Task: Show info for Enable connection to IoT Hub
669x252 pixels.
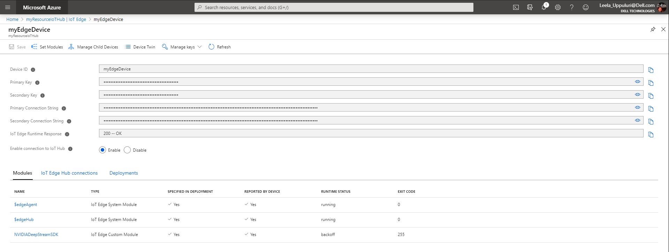Action: click(70, 149)
